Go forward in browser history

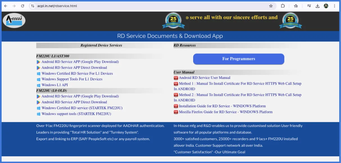pos(14,6)
